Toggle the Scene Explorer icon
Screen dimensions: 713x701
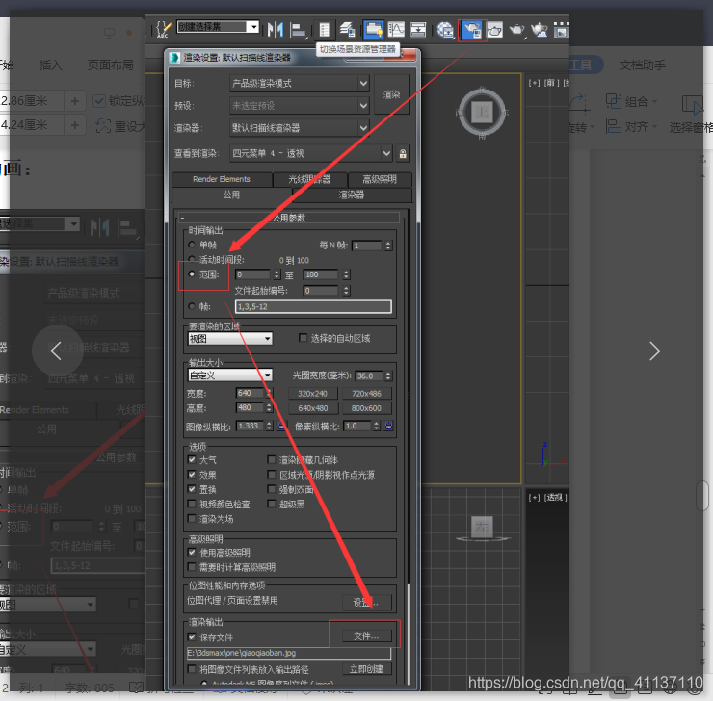click(324, 30)
